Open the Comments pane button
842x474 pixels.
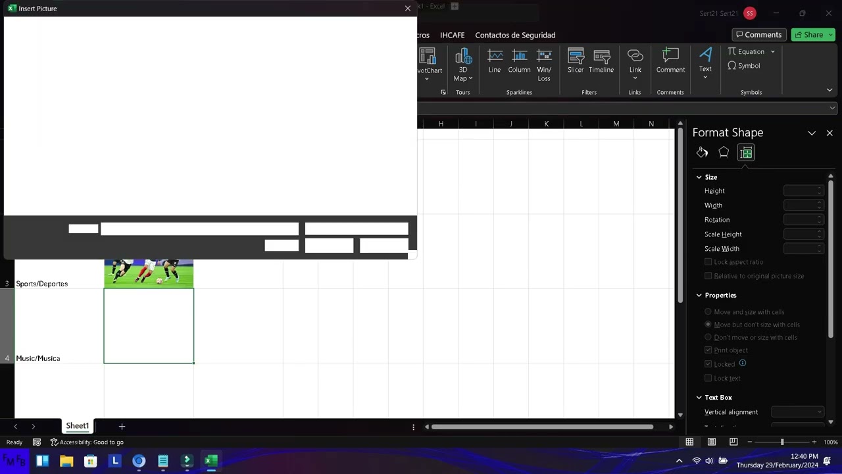coord(759,35)
